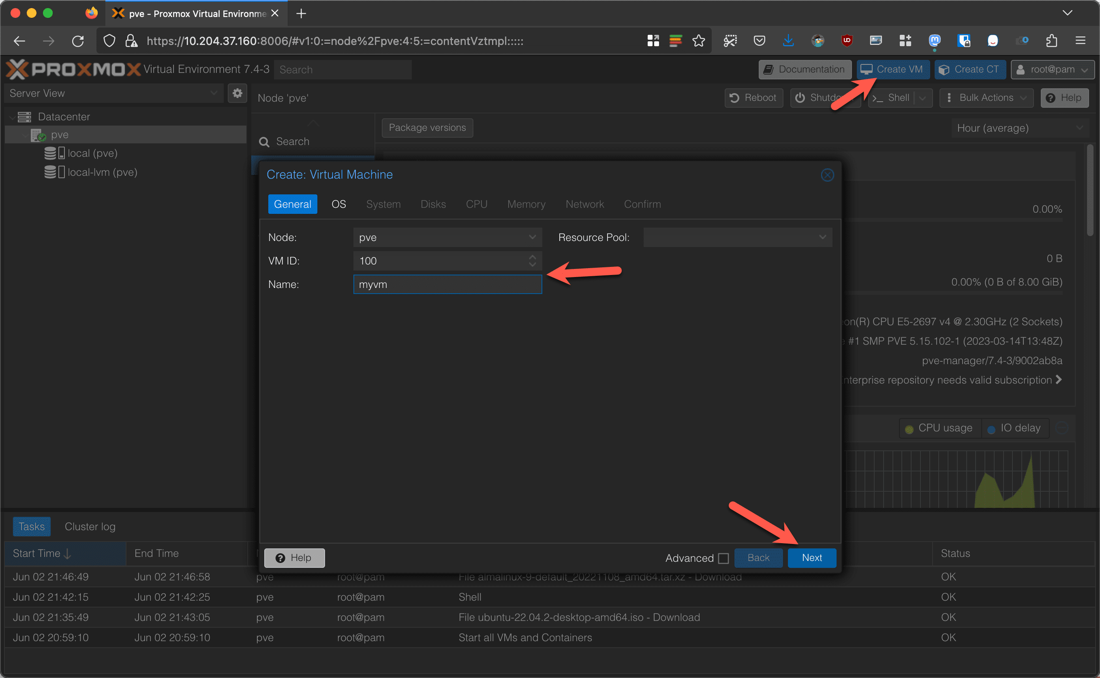Open the Hour (average) timeframe dropdown
1100x678 pixels.
[1020, 128]
